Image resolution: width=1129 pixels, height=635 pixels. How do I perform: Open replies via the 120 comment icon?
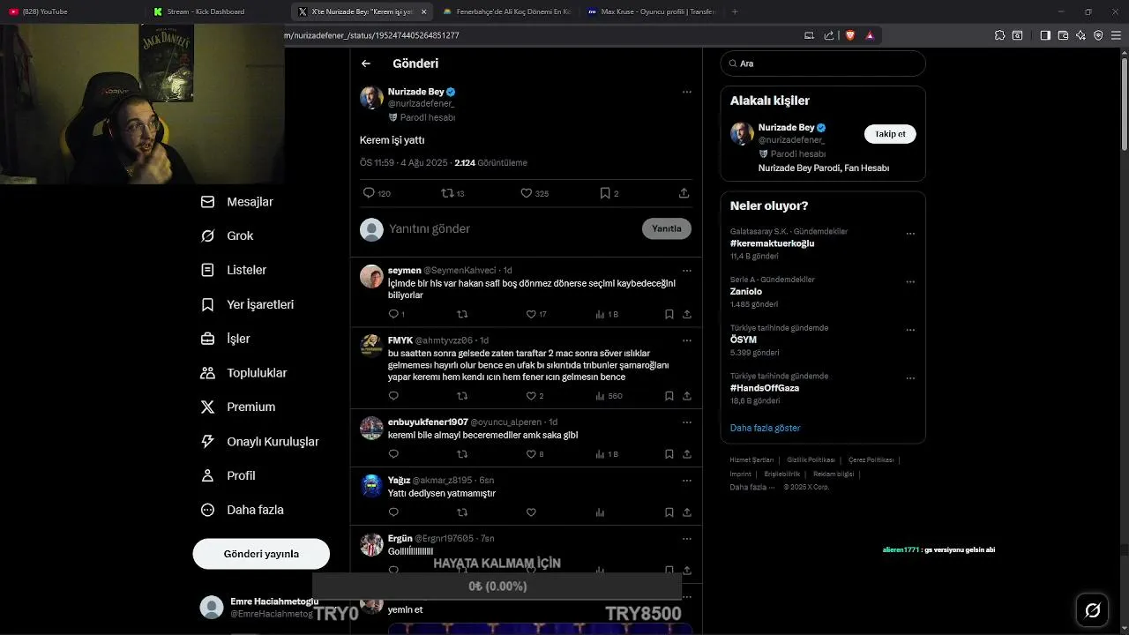point(369,193)
